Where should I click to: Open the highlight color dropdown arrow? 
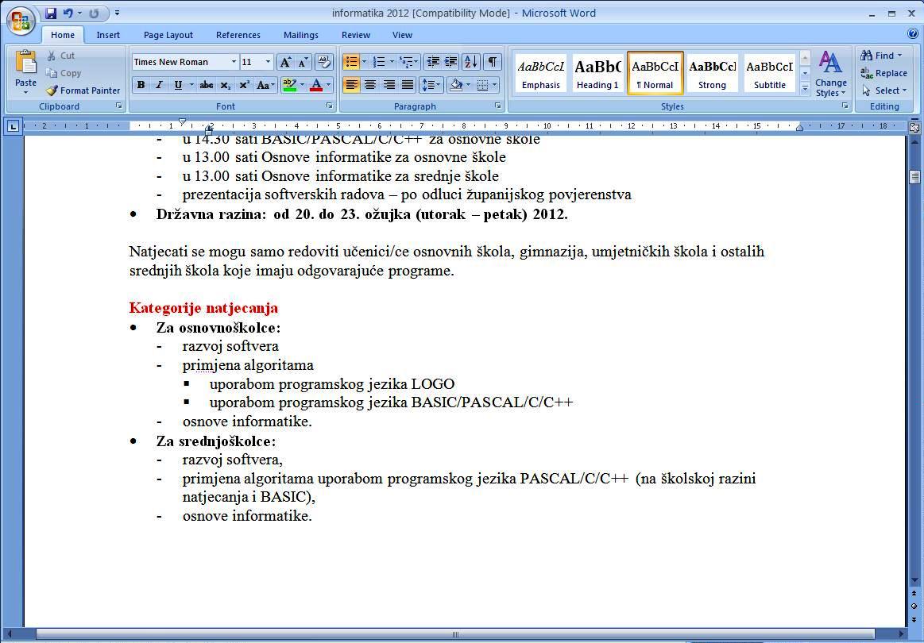coord(302,85)
